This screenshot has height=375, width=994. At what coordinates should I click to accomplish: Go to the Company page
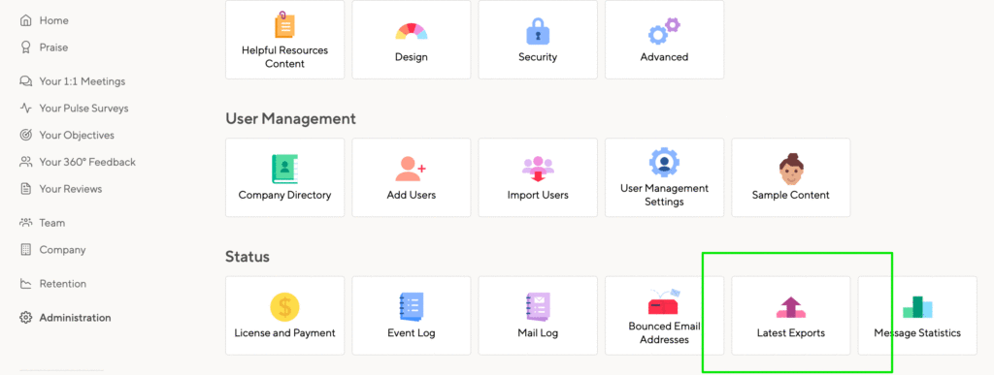[52, 250]
